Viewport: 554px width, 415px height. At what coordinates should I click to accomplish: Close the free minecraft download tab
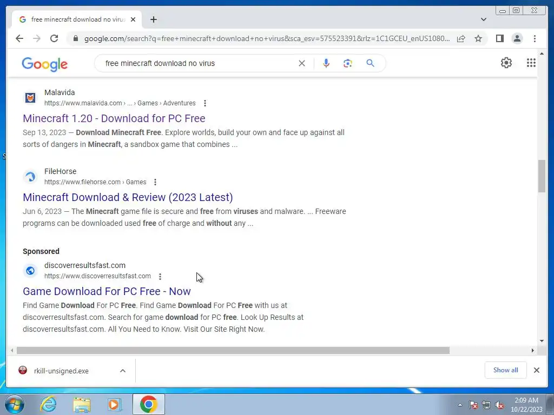coord(133,19)
